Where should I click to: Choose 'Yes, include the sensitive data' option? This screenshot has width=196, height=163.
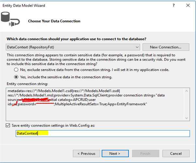coord(16,77)
